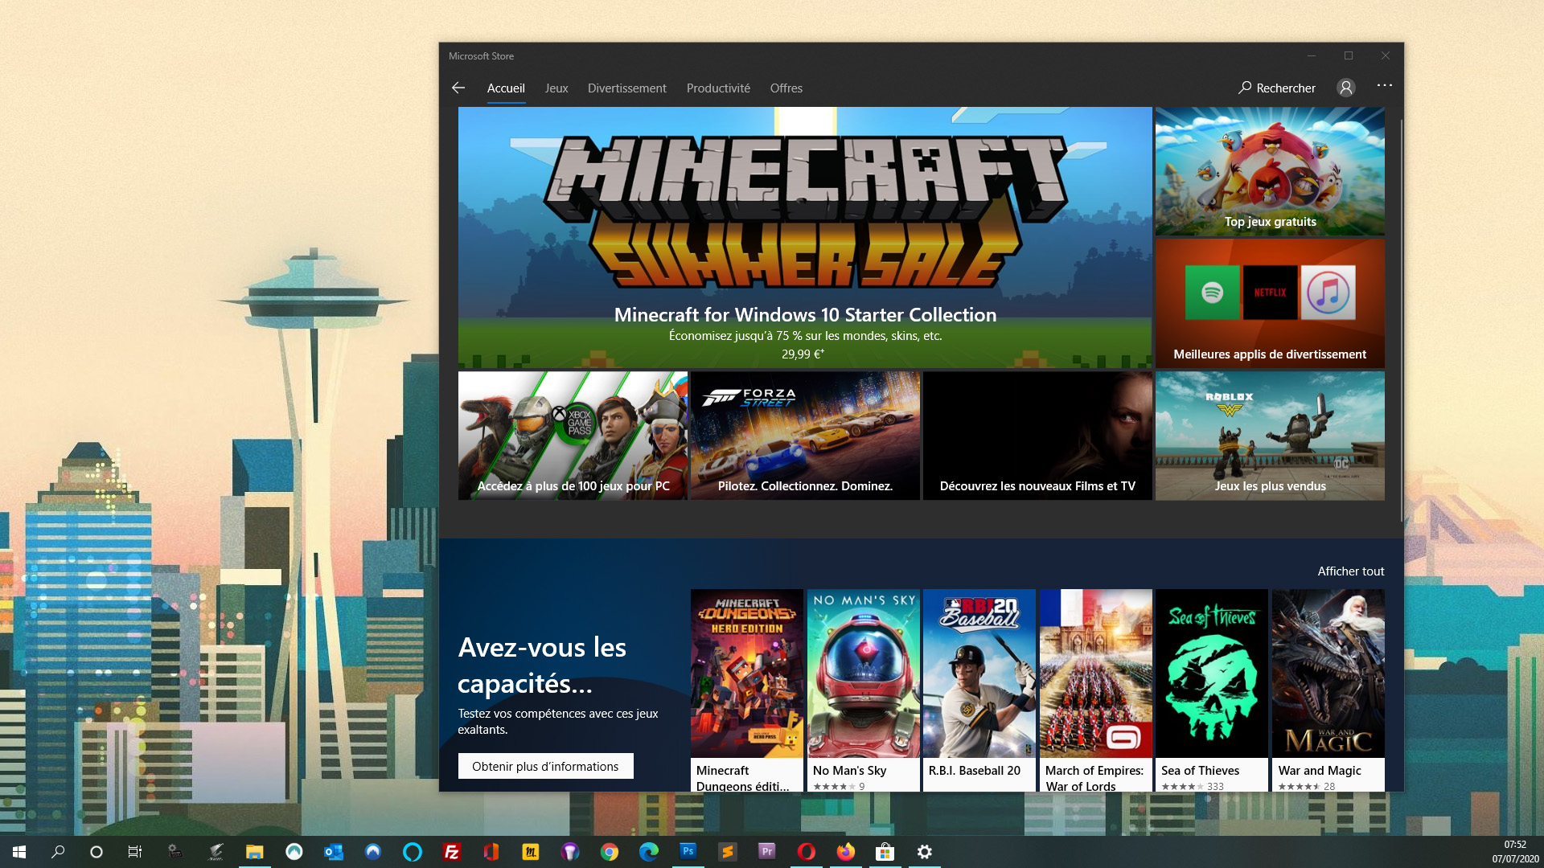This screenshot has width=1544, height=868.
Task: Open the Jeux les plus vendus tile
Action: click(1270, 436)
